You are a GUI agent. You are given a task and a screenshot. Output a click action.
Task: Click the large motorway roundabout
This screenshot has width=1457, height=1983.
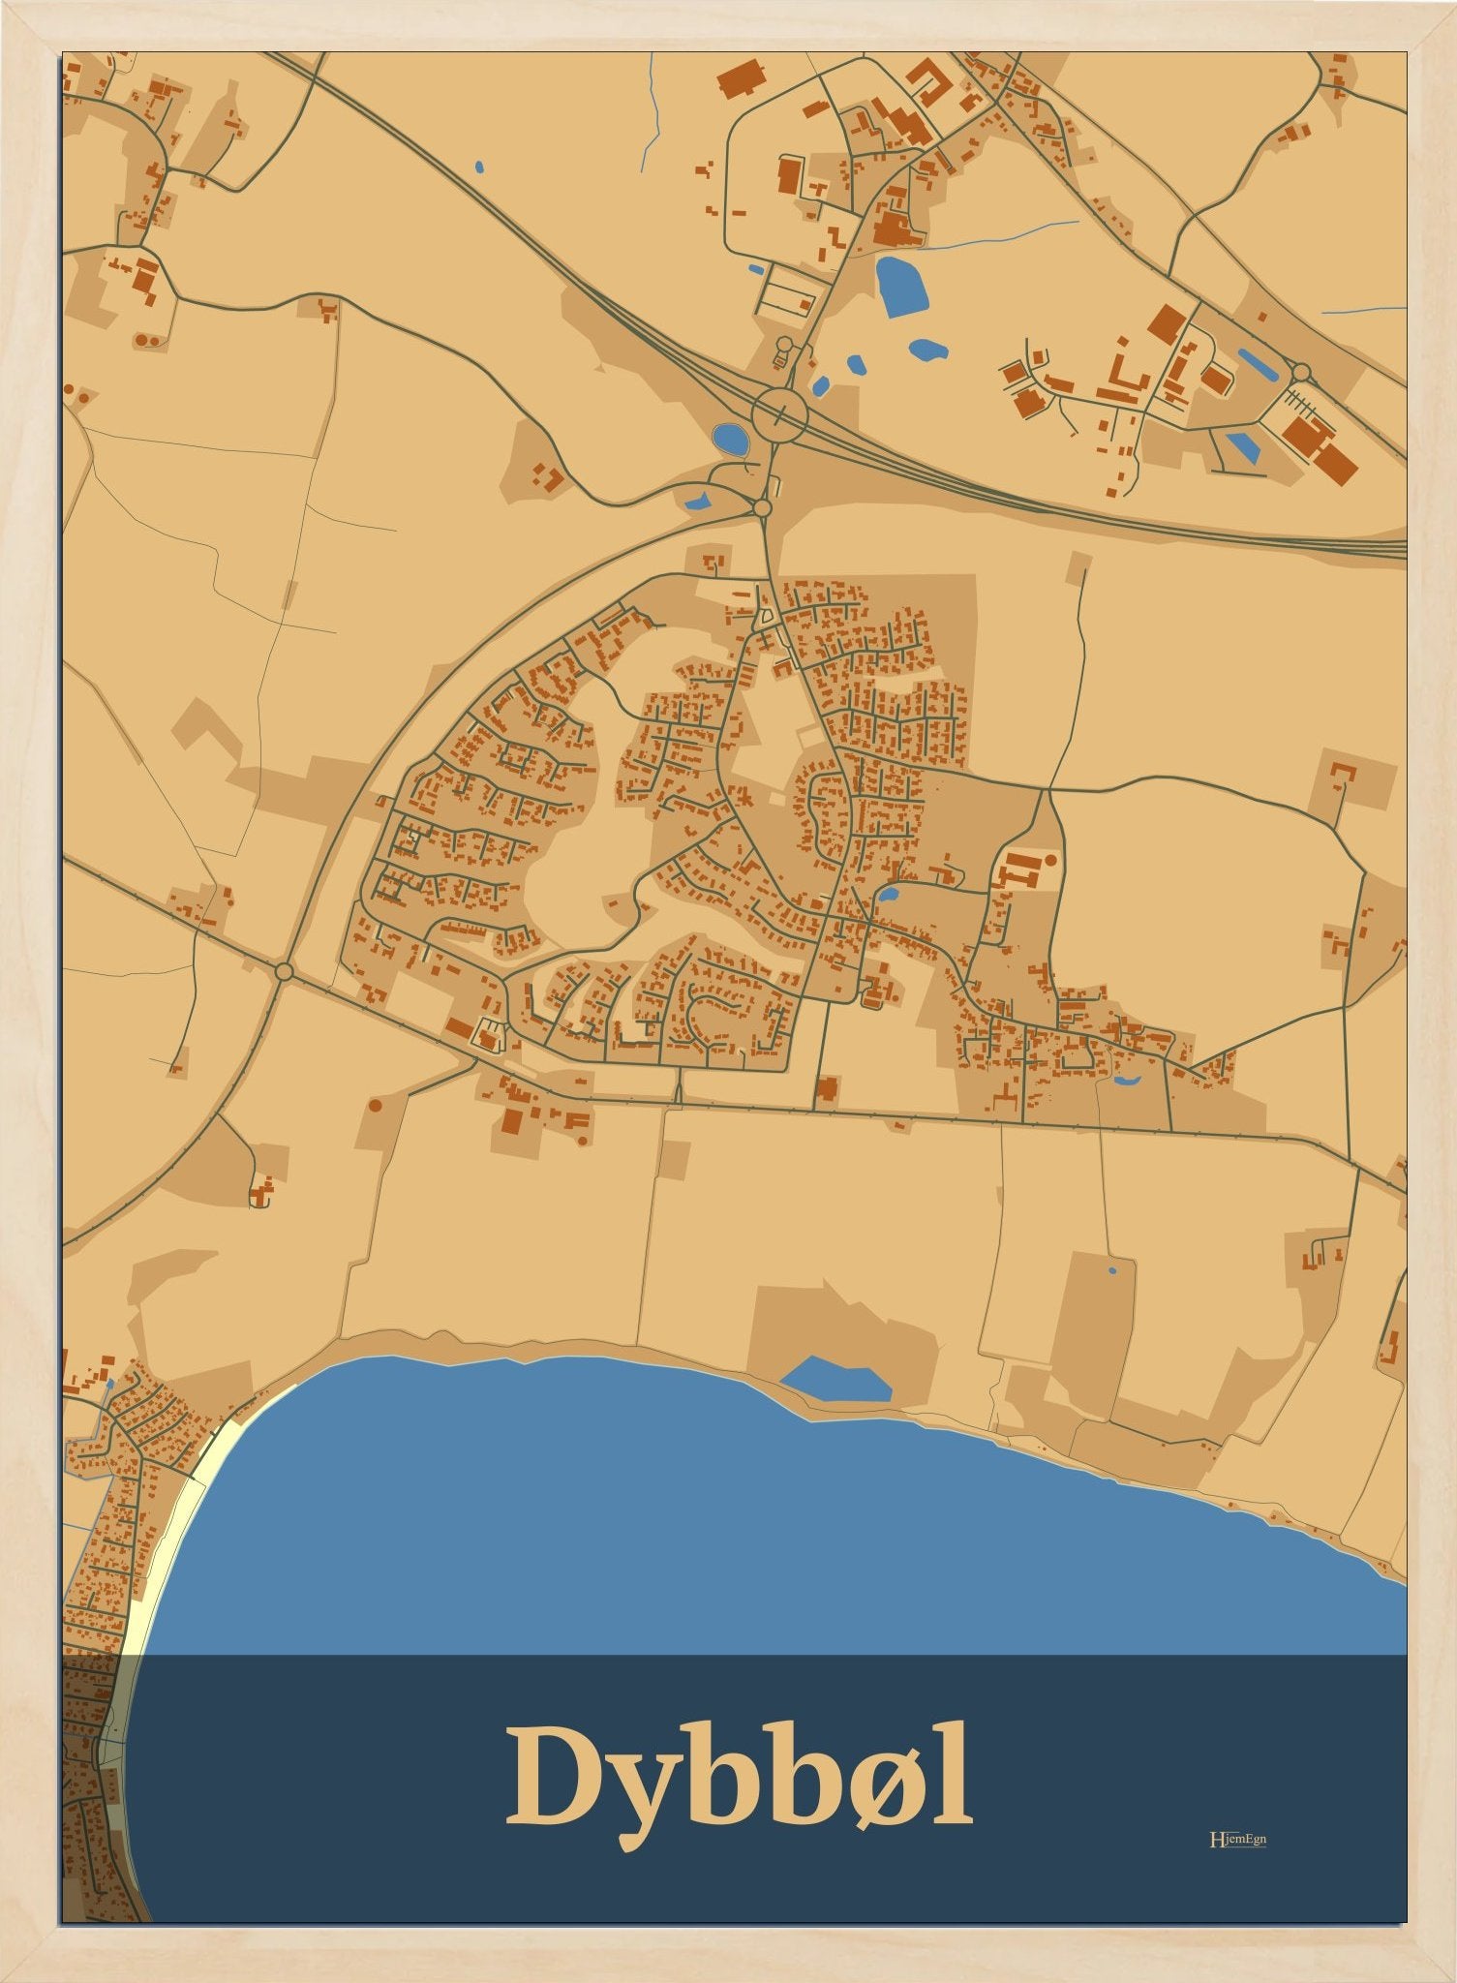779,416
